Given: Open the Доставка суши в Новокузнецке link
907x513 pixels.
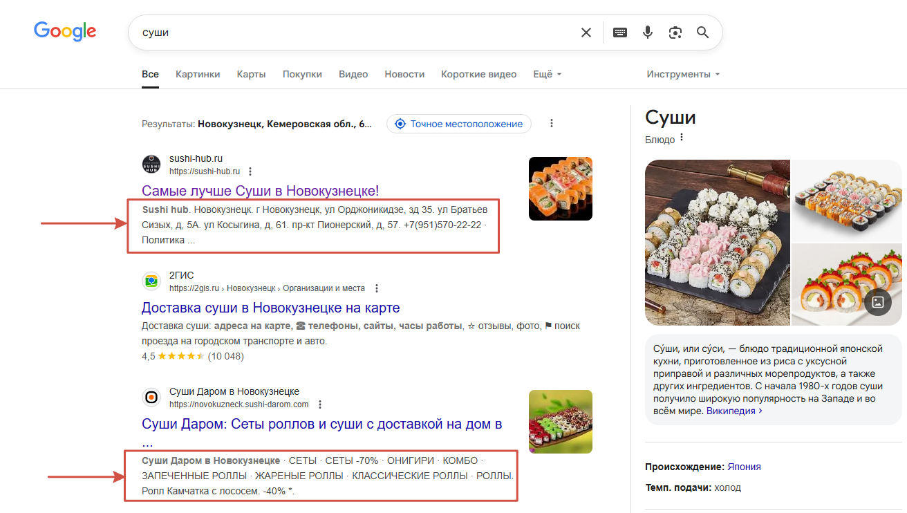Looking at the screenshot, I should [x=270, y=308].
